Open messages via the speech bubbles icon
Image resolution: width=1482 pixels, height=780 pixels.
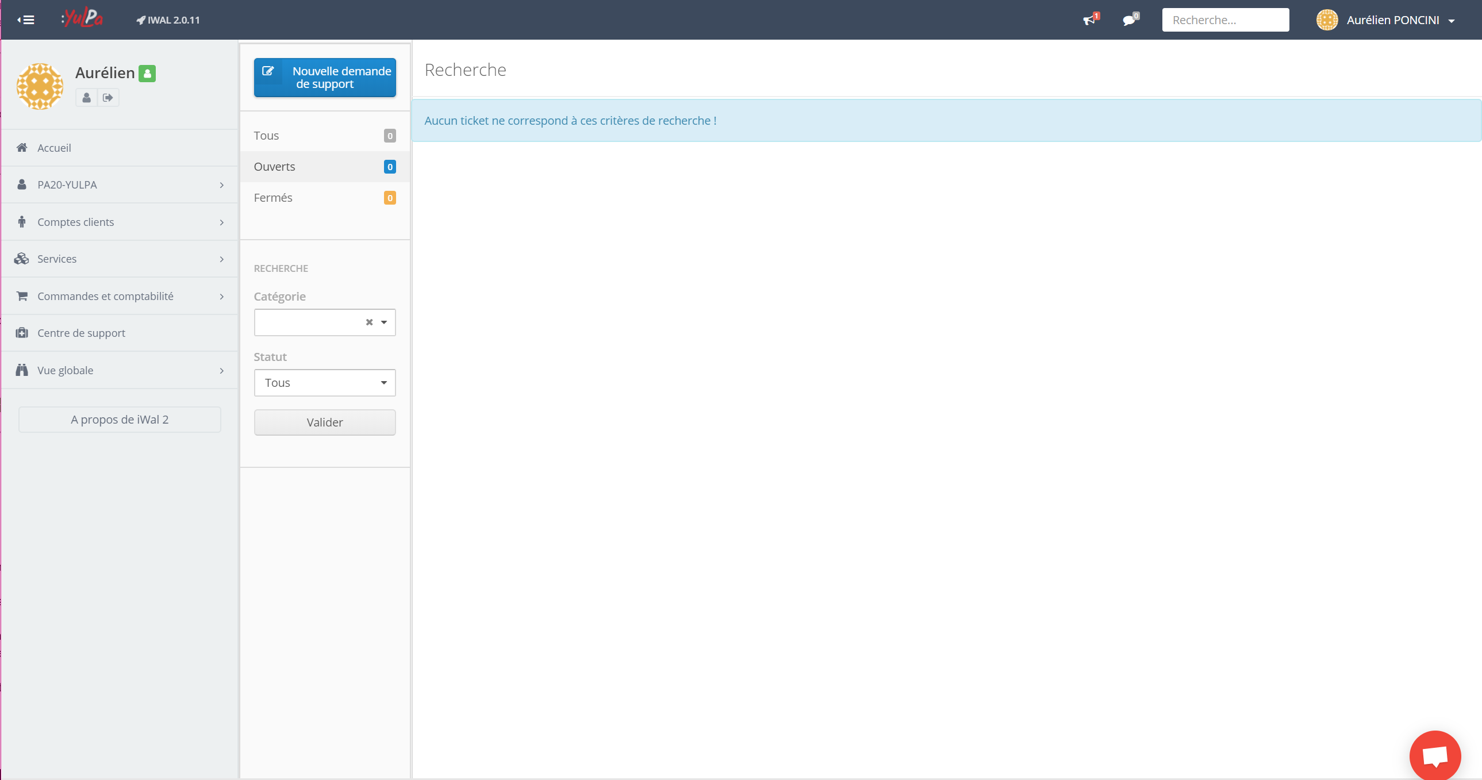pos(1131,20)
